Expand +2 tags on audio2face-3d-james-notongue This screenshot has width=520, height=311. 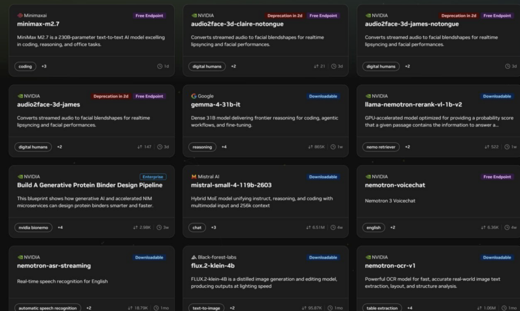coord(407,67)
